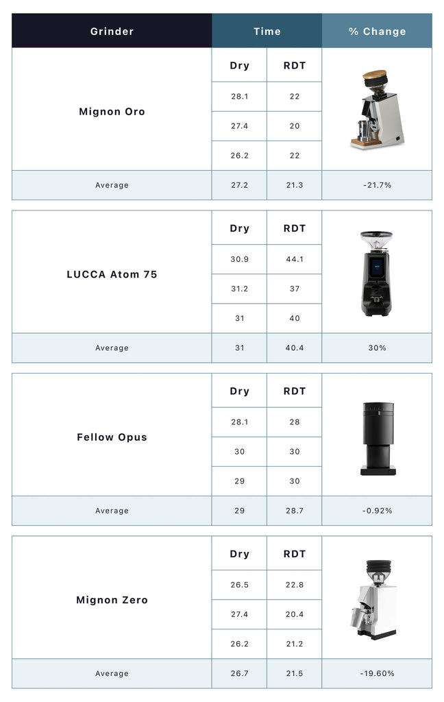Image resolution: width=444 pixels, height=702 pixels.
Task: Click the Mignon Zero grinder photo
Action: click(x=376, y=599)
